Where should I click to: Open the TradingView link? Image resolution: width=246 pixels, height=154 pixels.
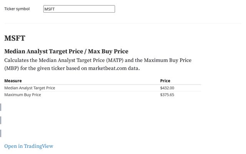tap(28, 146)
